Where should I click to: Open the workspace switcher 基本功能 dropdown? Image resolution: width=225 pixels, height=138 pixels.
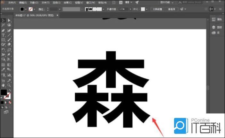(x=167, y=3)
